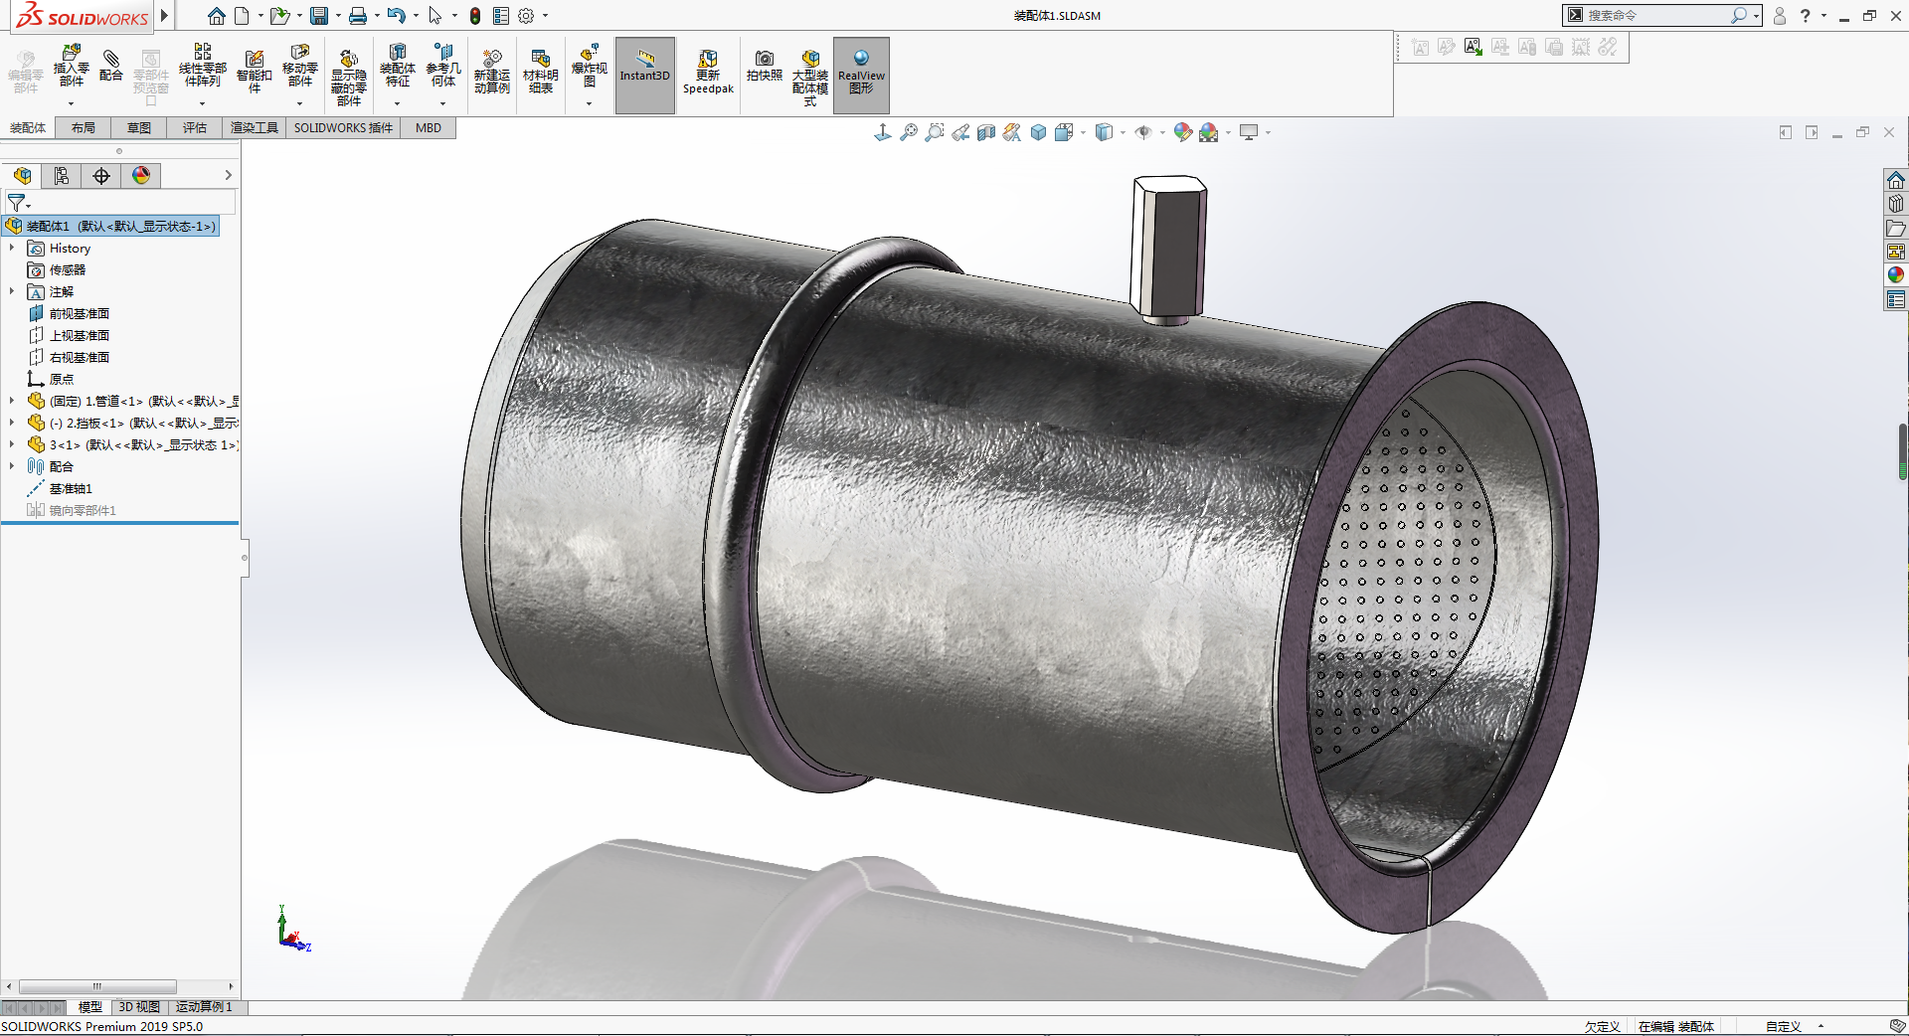This screenshot has width=1909, height=1036.
Task: Expand the 注解 annotations node
Action: click(12, 291)
